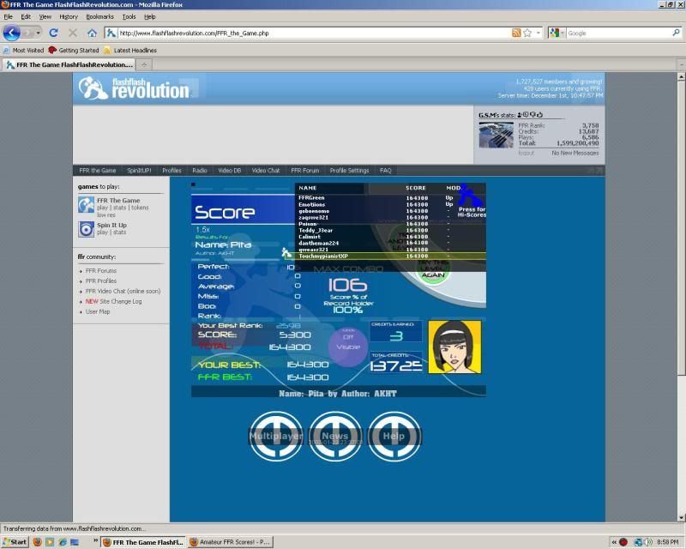
Task: Expand the search engine selector dropdown
Action: click(x=563, y=33)
